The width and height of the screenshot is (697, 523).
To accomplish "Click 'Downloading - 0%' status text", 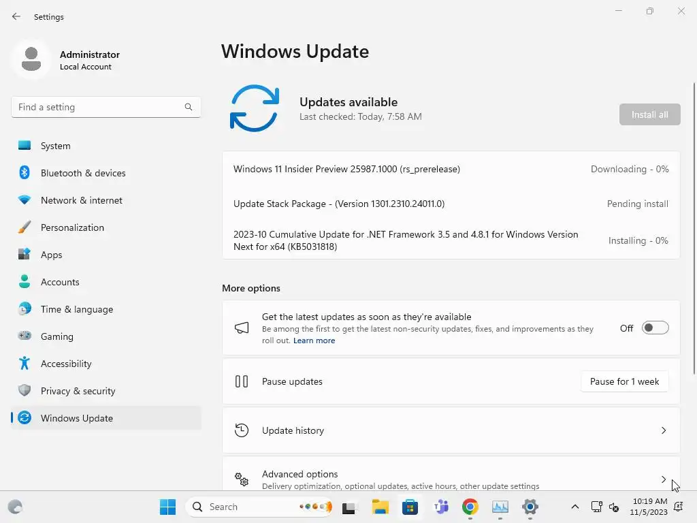I will (630, 169).
